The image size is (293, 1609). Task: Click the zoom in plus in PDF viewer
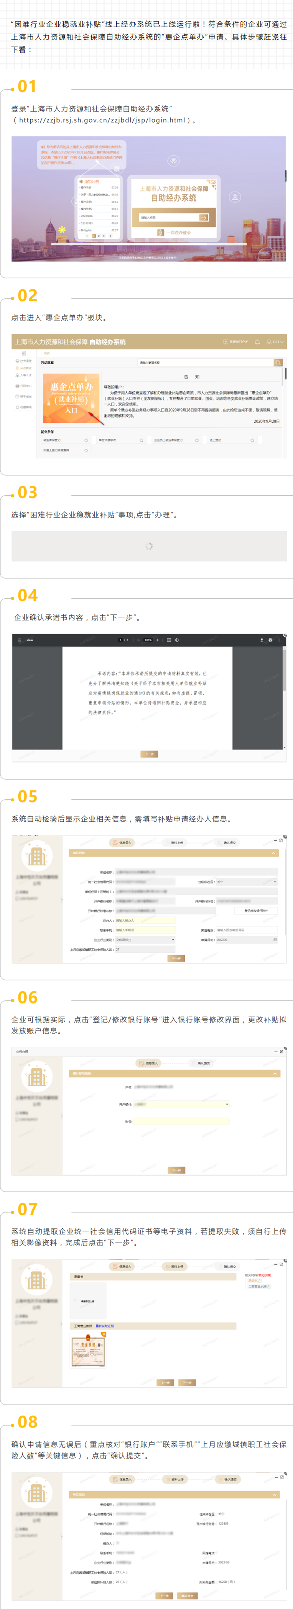tap(158, 640)
